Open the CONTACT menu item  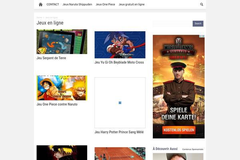point(53,4)
